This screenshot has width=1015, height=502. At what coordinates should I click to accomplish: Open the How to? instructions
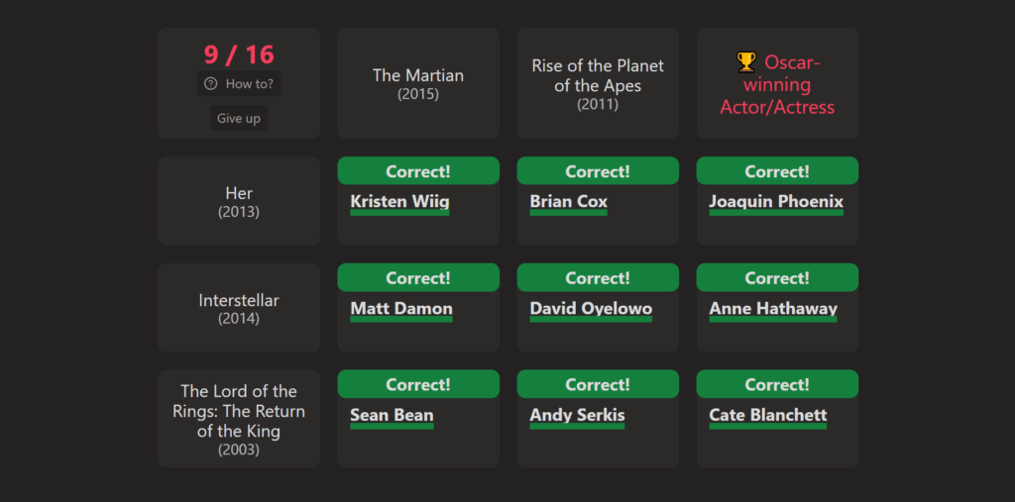pyautogui.click(x=239, y=84)
